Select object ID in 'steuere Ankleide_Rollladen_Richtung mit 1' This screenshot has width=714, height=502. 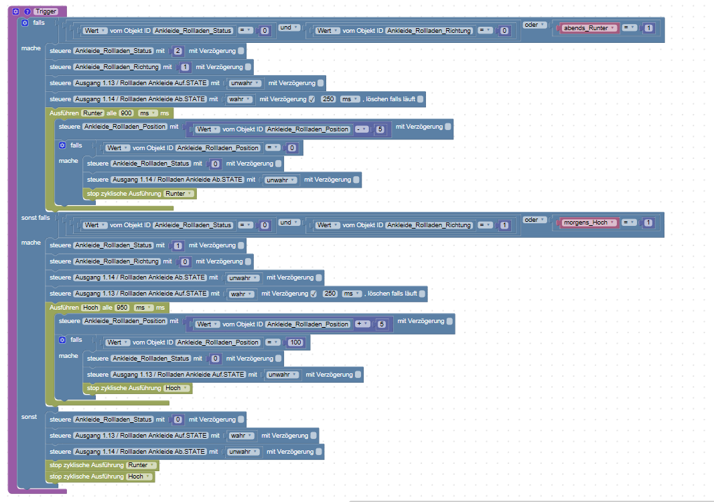[x=117, y=66]
